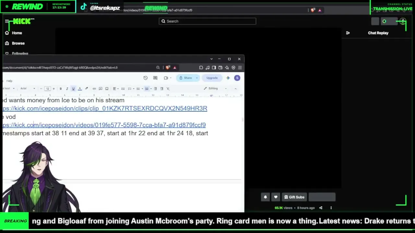Open the Arial font family dropdown
This screenshot has height=233, width=415.
[x=28, y=89]
